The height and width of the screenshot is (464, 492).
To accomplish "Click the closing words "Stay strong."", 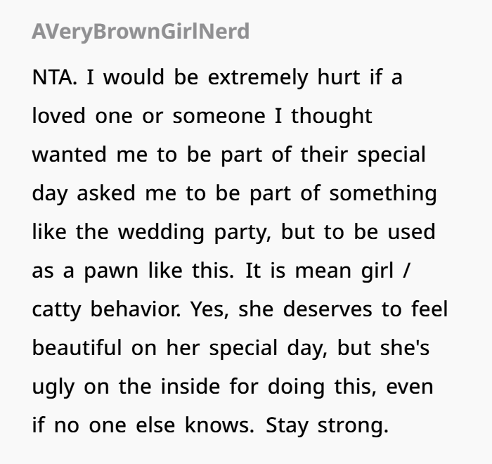I will pyautogui.click(x=328, y=425).
